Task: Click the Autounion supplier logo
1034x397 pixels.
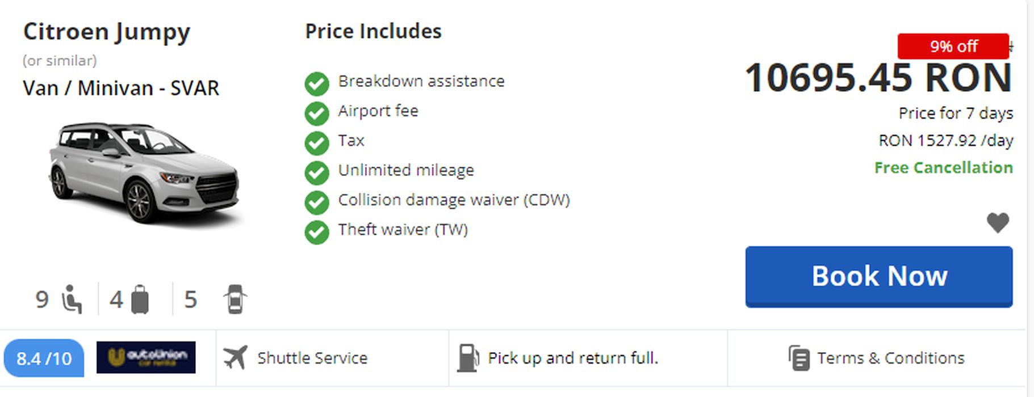Action: pos(146,357)
